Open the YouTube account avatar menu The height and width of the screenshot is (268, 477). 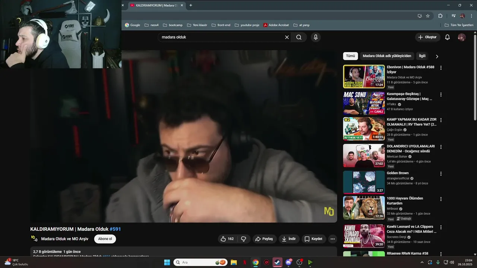[462, 37]
